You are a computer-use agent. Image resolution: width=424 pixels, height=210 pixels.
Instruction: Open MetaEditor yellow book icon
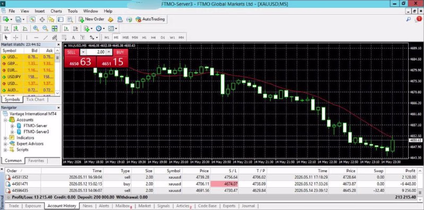(110, 19)
